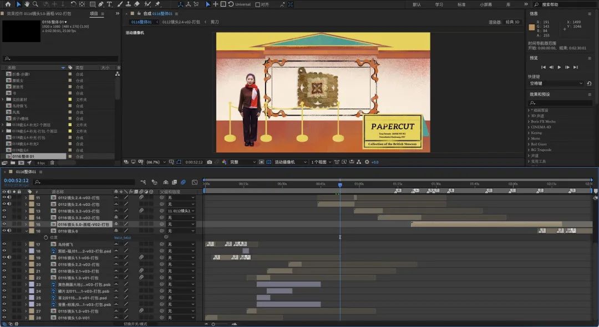Image resolution: width=599 pixels, height=327 pixels.
Task: Choose the Pen tool
Action: pos(100,4)
